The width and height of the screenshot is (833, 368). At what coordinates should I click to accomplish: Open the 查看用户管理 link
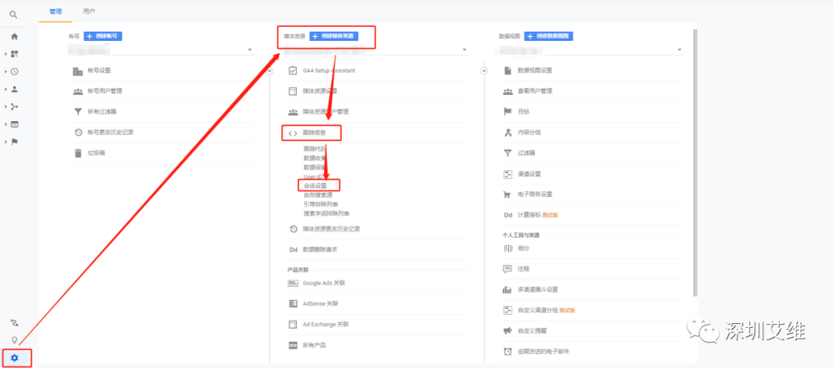(535, 91)
